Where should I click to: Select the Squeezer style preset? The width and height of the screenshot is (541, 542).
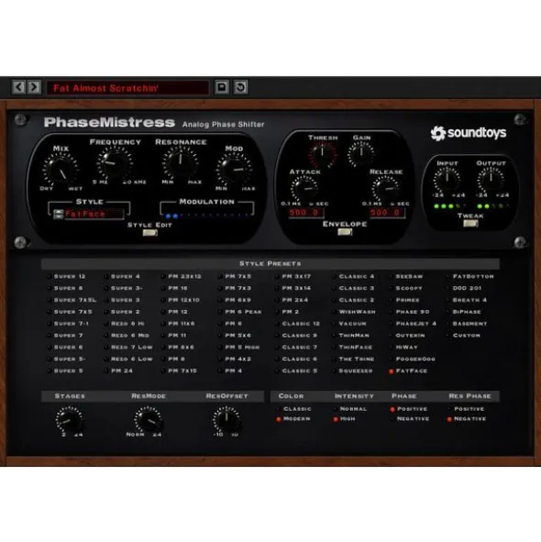pyautogui.click(x=353, y=371)
